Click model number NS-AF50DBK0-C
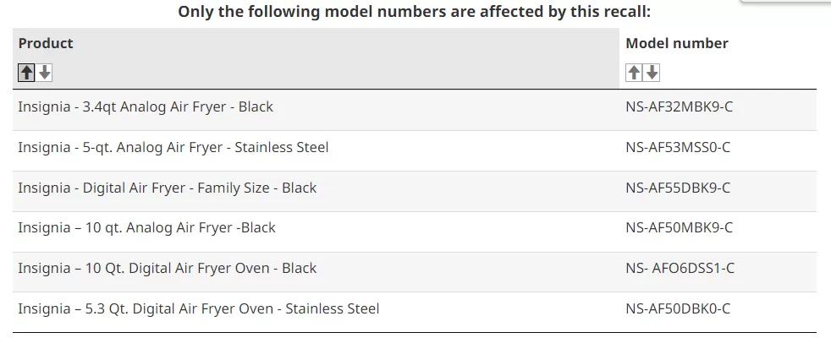 pos(678,308)
